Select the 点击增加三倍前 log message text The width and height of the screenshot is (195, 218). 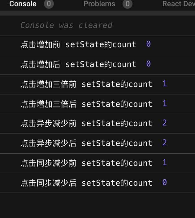click(86, 84)
